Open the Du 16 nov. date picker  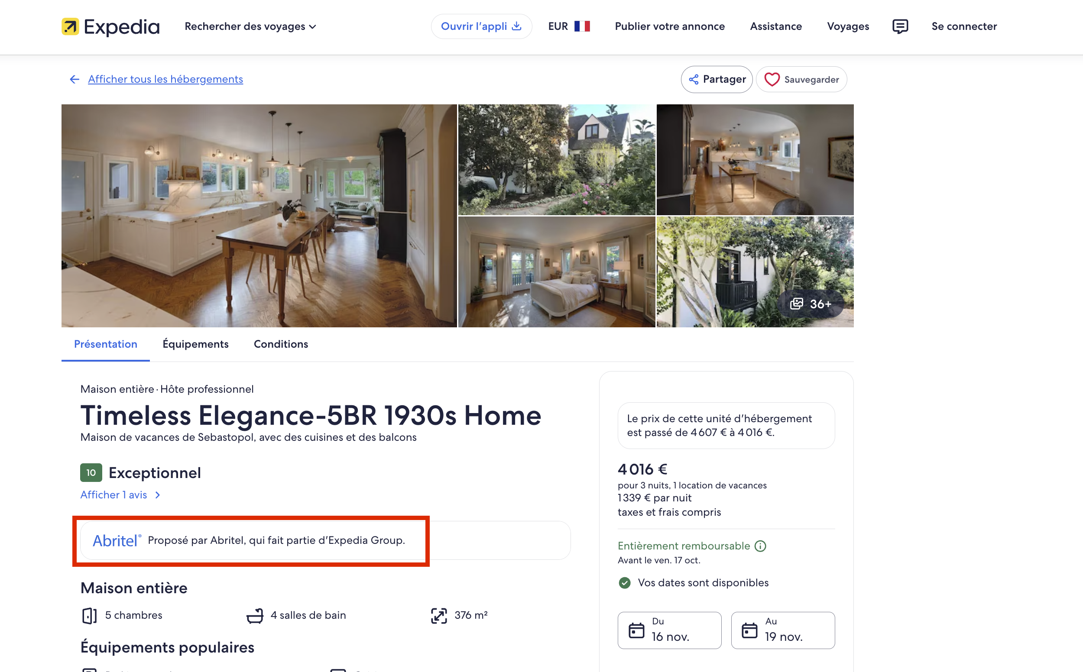[x=669, y=630]
